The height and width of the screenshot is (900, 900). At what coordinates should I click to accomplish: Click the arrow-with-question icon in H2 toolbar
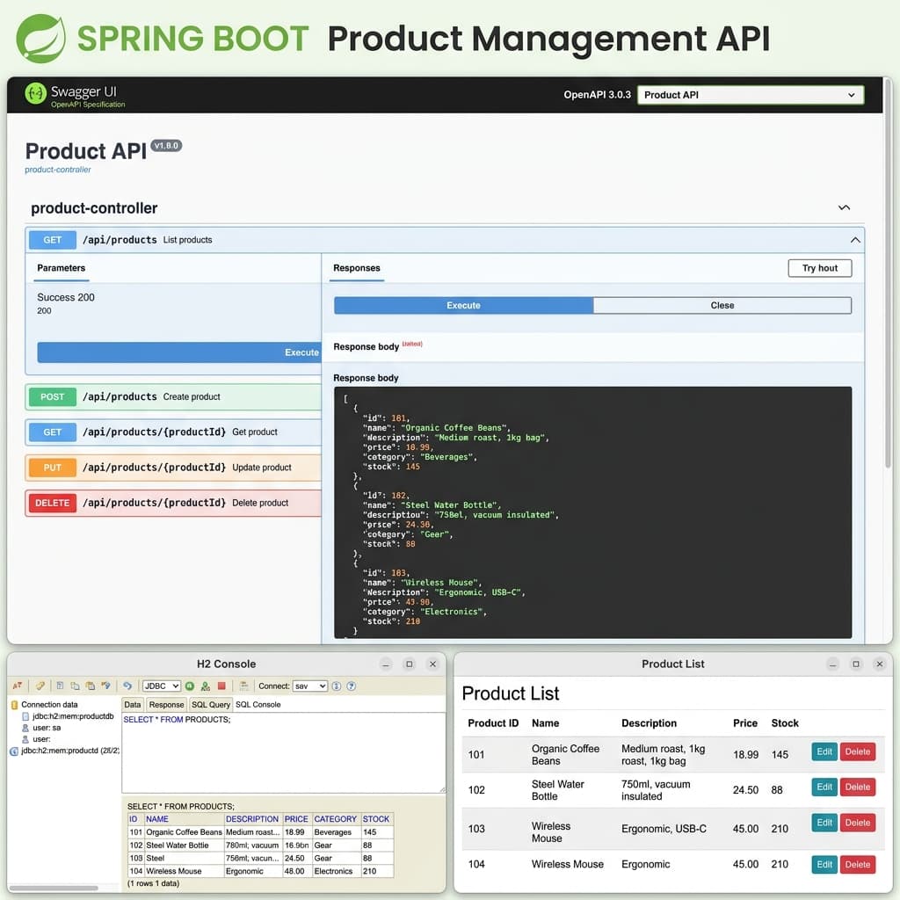click(x=106, y=686)
